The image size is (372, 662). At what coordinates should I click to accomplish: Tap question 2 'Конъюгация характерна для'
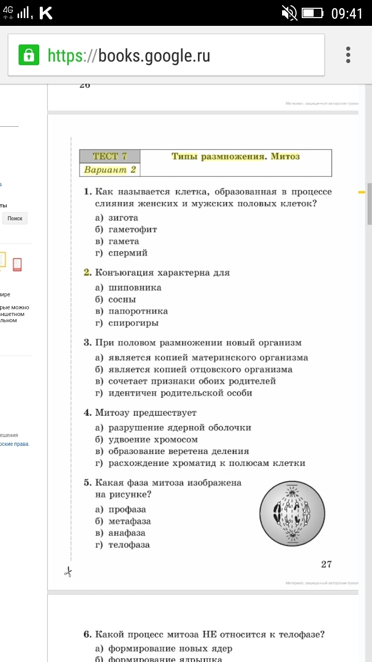[157, 273]
